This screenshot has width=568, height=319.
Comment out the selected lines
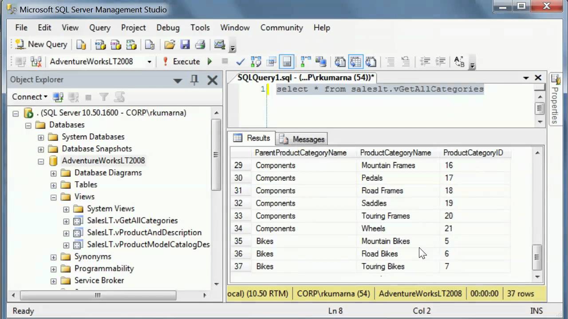point(390,62)
